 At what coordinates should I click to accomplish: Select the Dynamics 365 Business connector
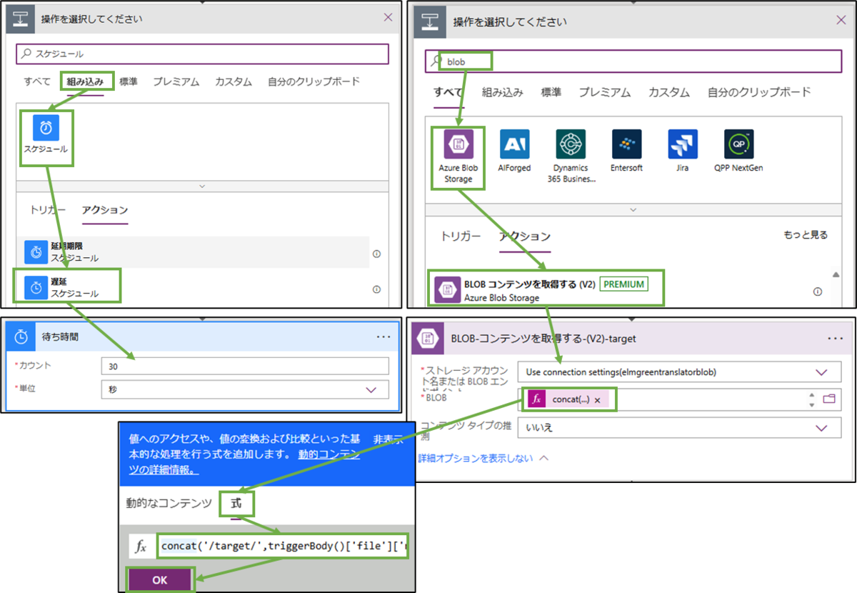(x=571, y=144)
